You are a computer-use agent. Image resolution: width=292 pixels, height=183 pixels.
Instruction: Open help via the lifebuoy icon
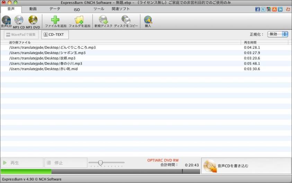[x=288, y=9]
